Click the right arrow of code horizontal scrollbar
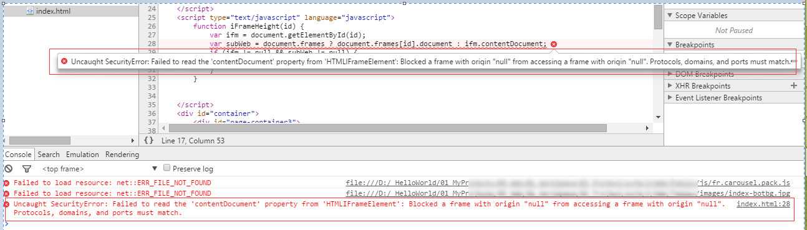Image resolution: width=807 pixels, height=230 pixels. (648, 128)
